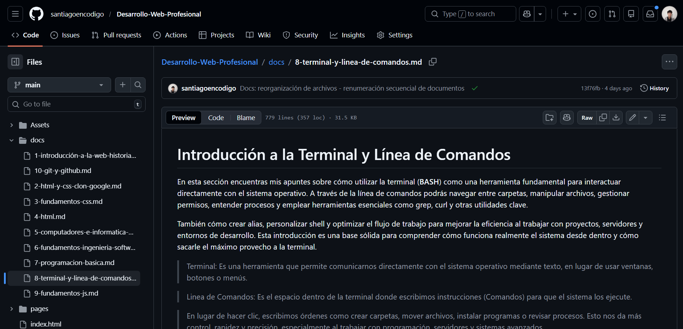Open the GitHub home page logo
683x329 pixels.
coord(36,14)
